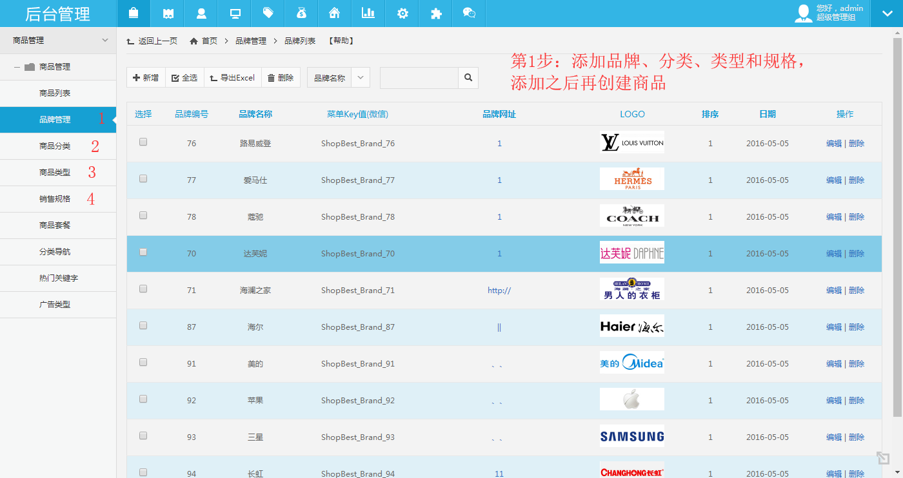Open the gear settings icon
Screen dimensions: 903x478
point(402,13)
